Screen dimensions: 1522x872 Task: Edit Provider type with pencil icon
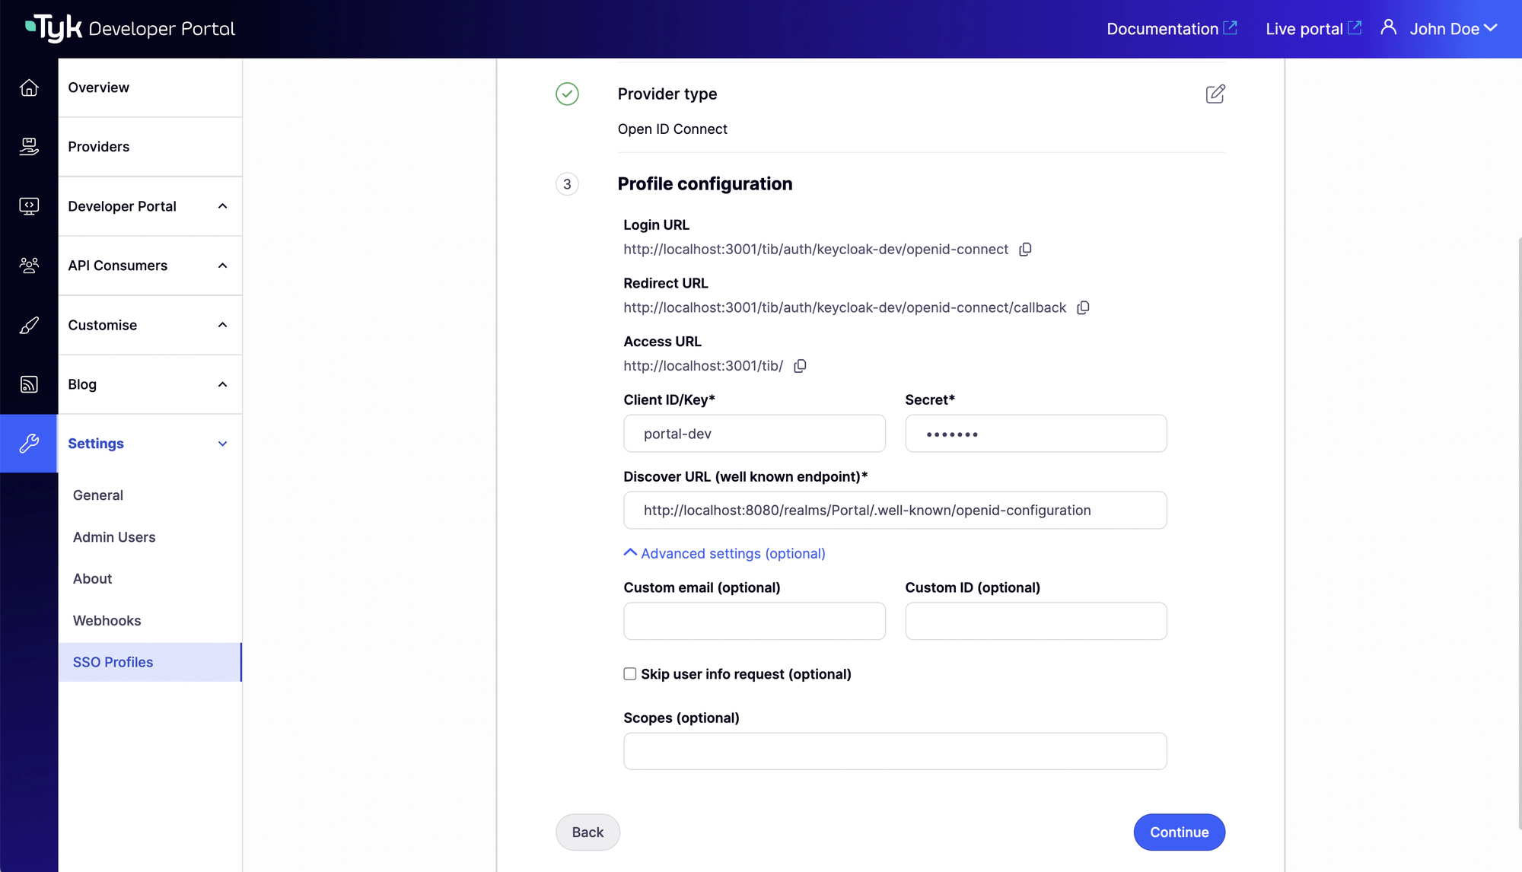(x=1215, y=94)
